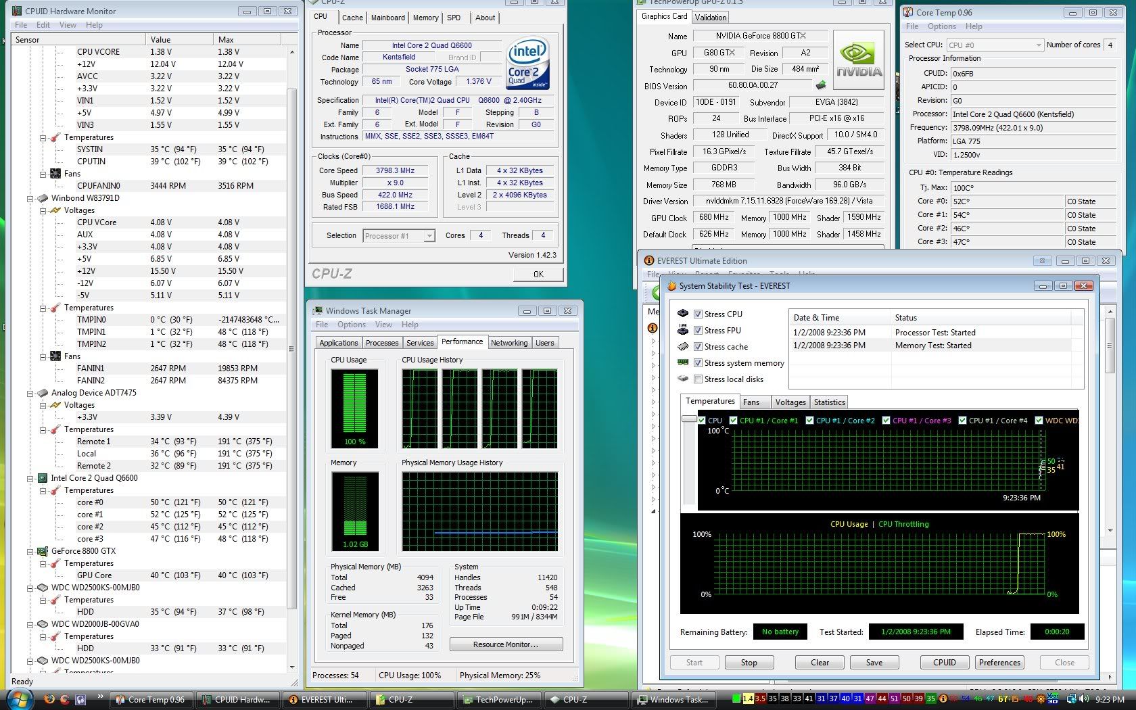Click the GeForce 8800 GTX card icon
This screenshot has height=710, width=1136.
(43, 551)
